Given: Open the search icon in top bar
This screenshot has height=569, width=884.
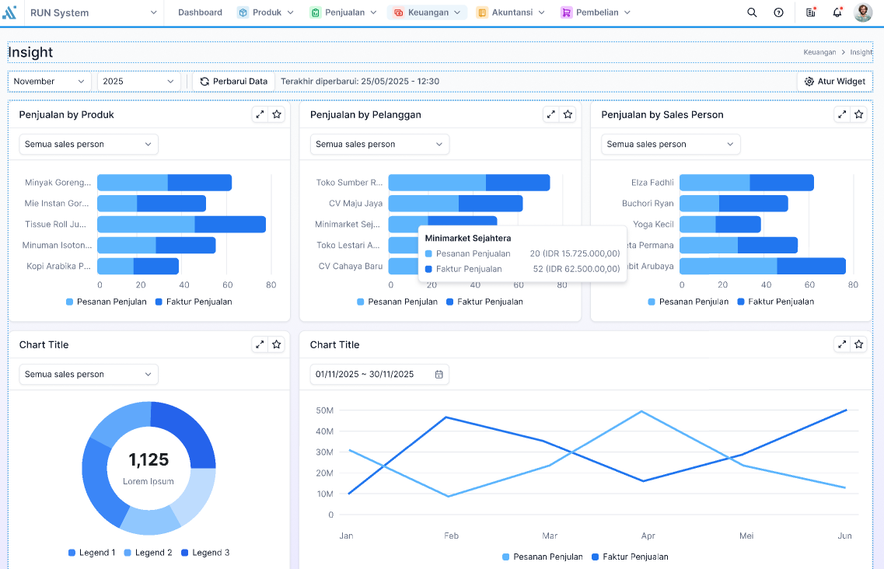Looking at the screenshot, I should point(752,12).
